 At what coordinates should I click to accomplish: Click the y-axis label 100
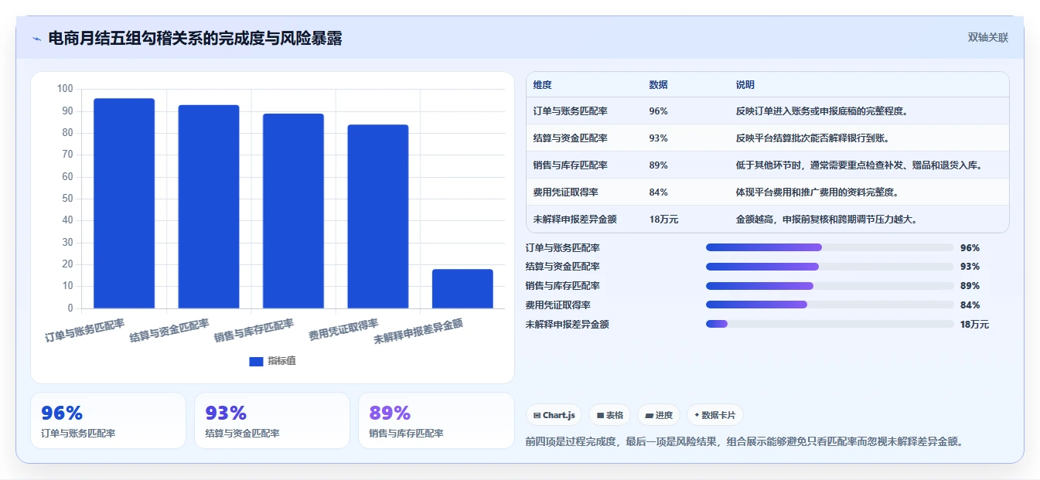[65, 89]
